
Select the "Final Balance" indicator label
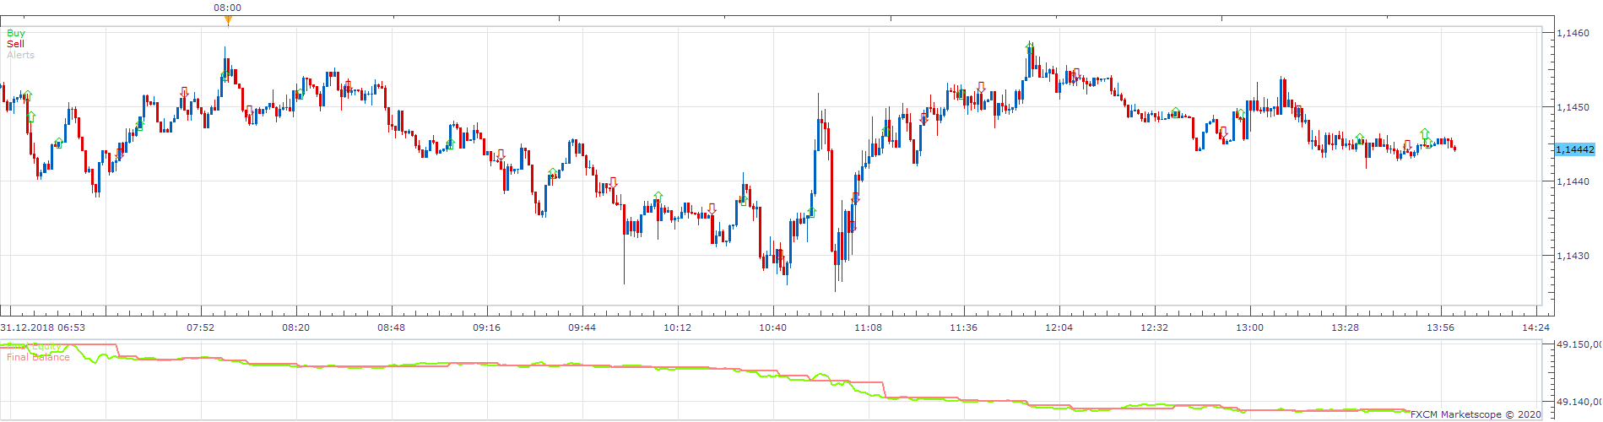pyautogui.click(x=38, y=357)
